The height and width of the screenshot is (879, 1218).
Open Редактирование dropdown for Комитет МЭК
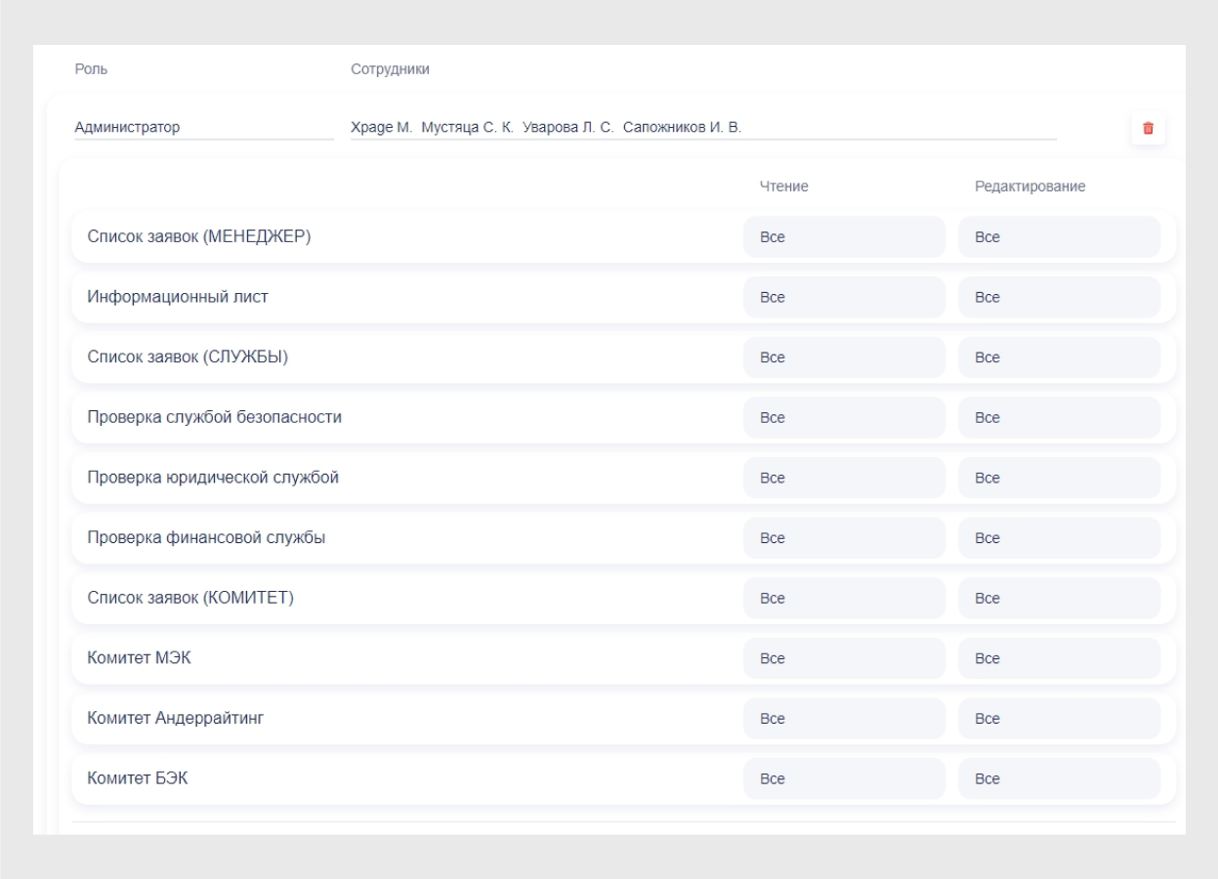coord(1059,659)
